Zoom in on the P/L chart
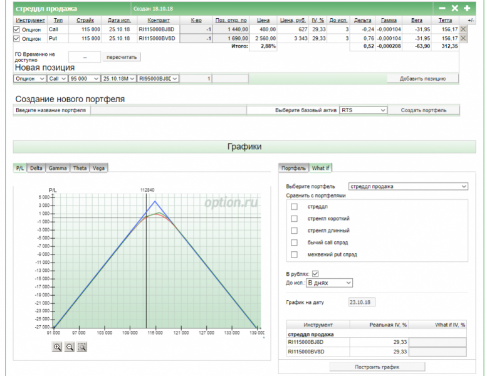Screen dimensions: 487x376 [x=58, y=347]
